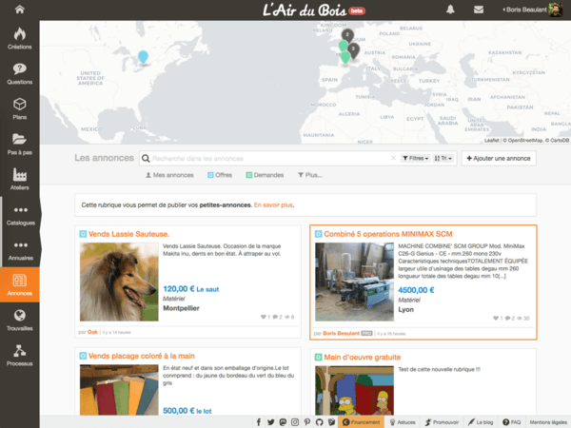Open the Trouvailles globe icon
The height and width of the screenshot is (428, 571).
[x=19, y=321]
